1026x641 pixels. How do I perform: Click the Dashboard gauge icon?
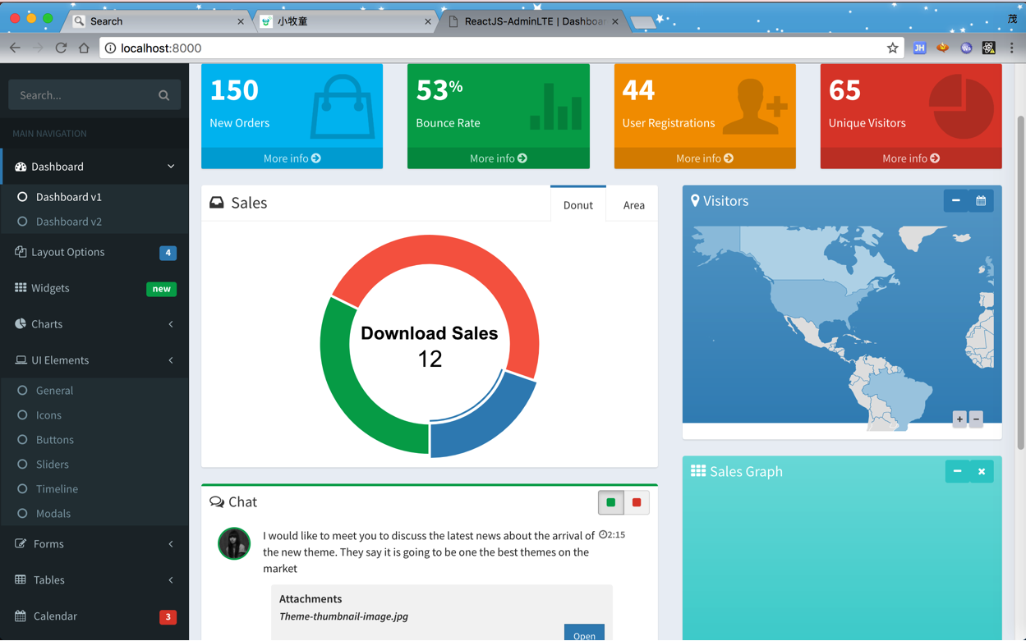(x=21, y=167)
